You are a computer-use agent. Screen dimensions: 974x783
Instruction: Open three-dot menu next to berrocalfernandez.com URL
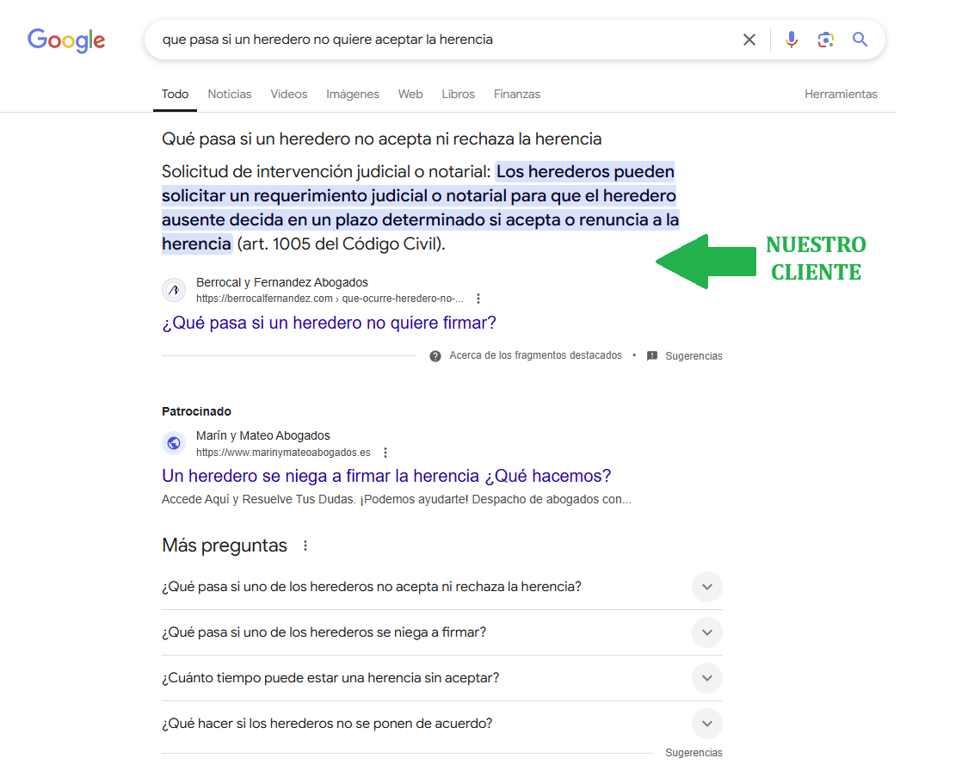tap(478, 299)
